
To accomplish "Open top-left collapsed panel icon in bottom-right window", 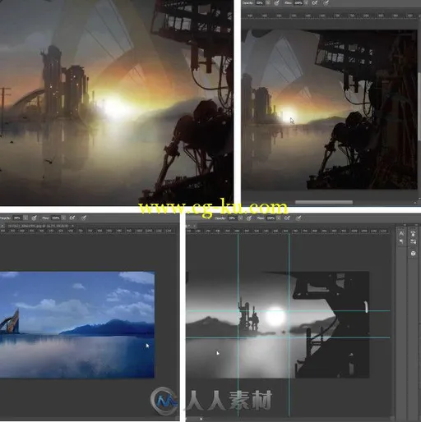I will tap(401, 233).
